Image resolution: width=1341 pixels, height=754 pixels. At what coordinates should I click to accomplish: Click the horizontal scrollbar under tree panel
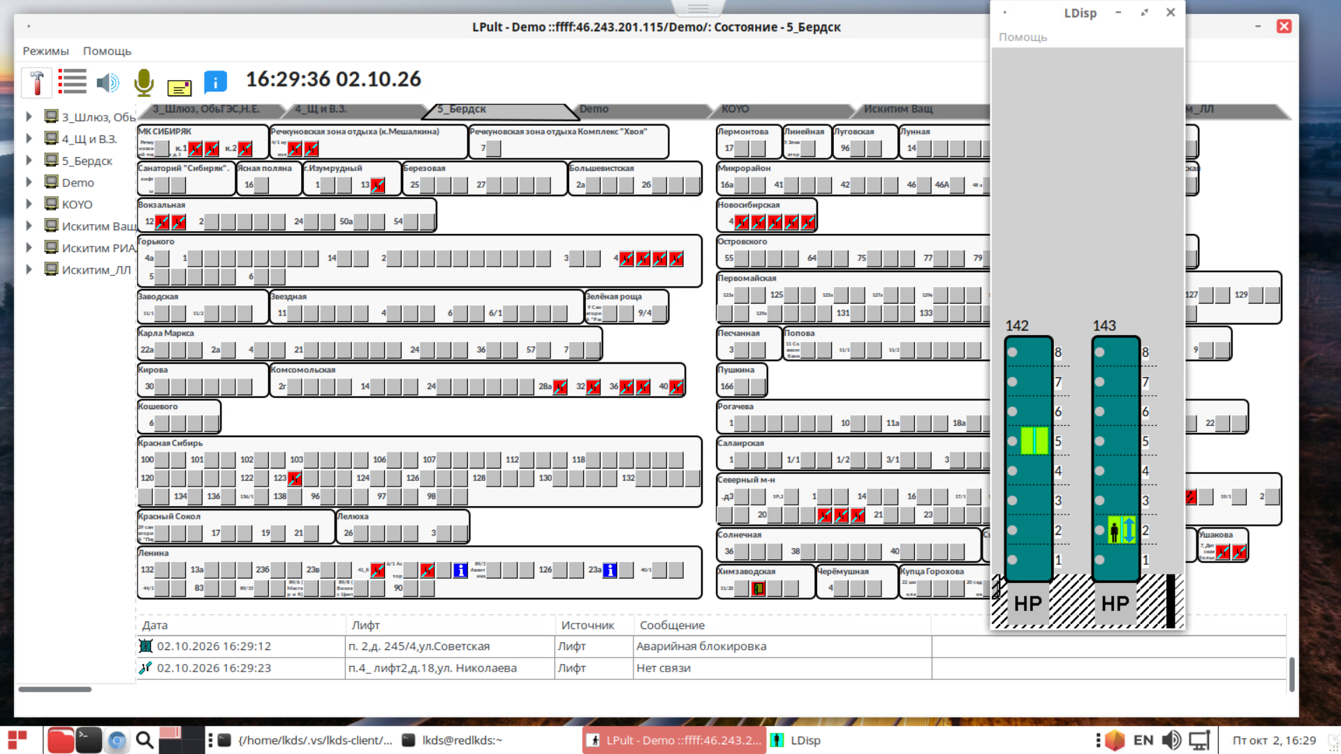[54, 689]
